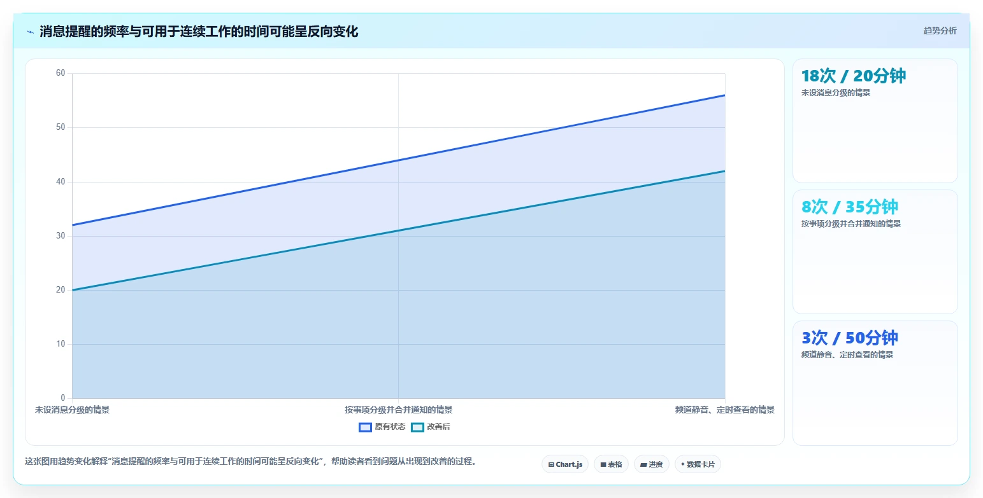Click the card subtitle 未设消息分级的情景

click(x=836, y=93)
